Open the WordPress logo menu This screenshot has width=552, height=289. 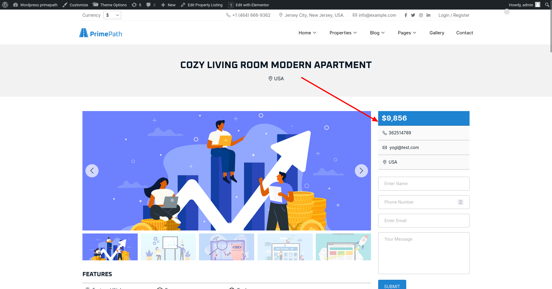(x=5, y=5)
